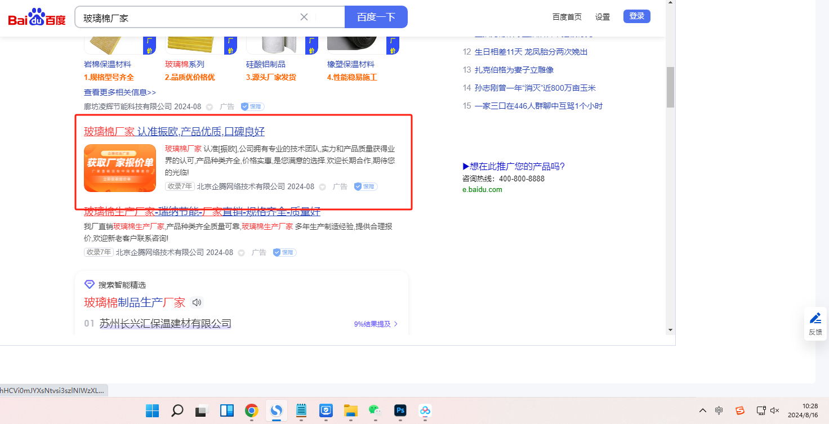Open result 玻璃棉厂家 认准振欧,产品优质,口碑良好
The height and width of the screenshot is (424, 829).
pos(174,132)
